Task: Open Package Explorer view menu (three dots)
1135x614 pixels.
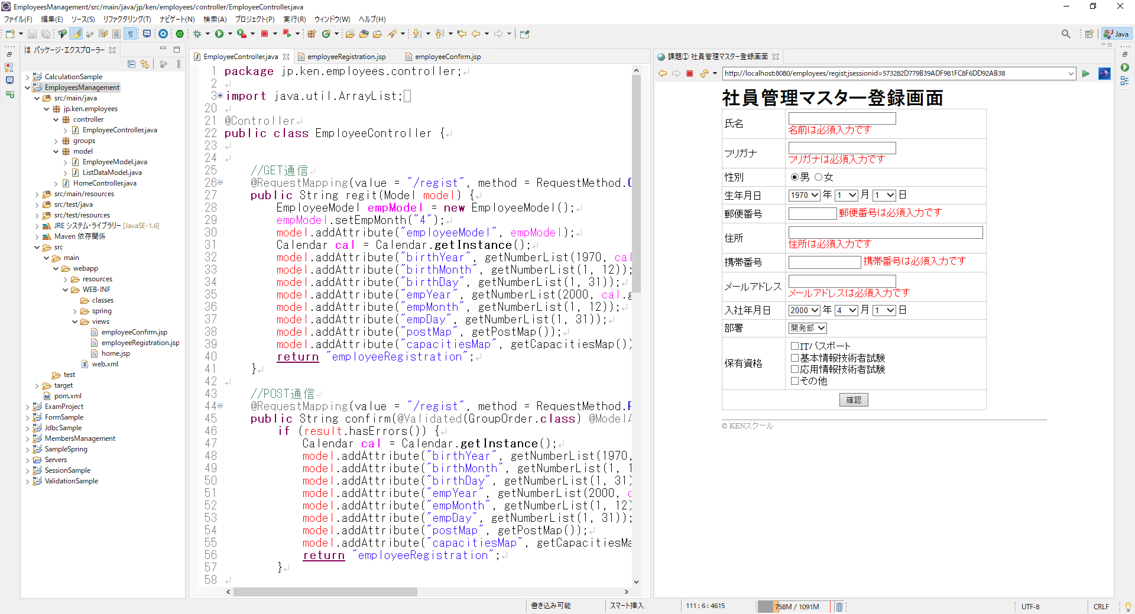Action: (179, 64)
